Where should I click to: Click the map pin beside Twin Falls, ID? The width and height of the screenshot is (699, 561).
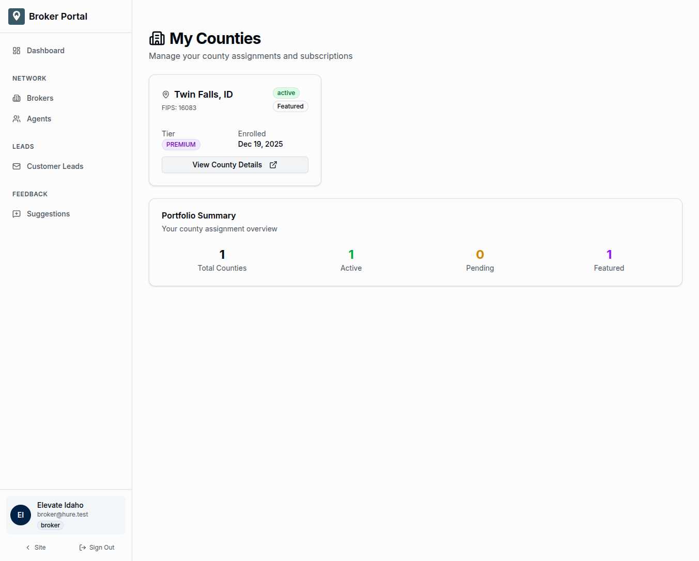click(x=166, y=94)
